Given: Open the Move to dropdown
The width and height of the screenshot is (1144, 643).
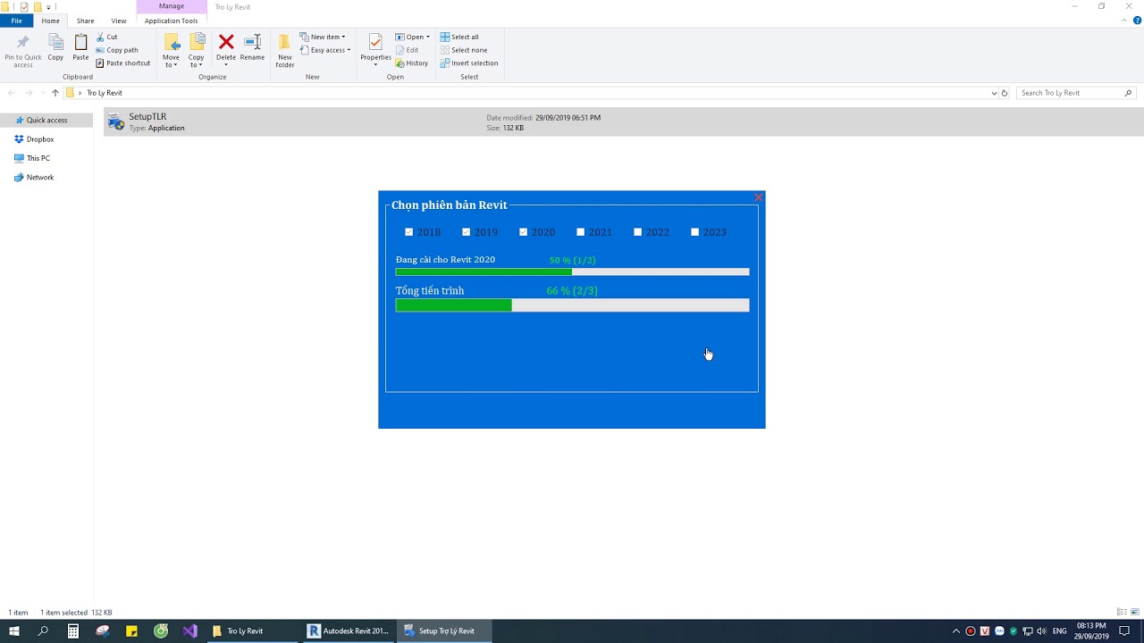Looking at the screenshot, I should pos(171,61).
